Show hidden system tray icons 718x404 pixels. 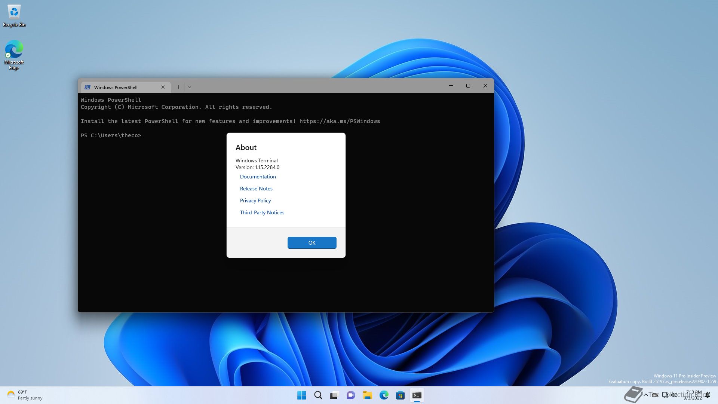(645, 395)
